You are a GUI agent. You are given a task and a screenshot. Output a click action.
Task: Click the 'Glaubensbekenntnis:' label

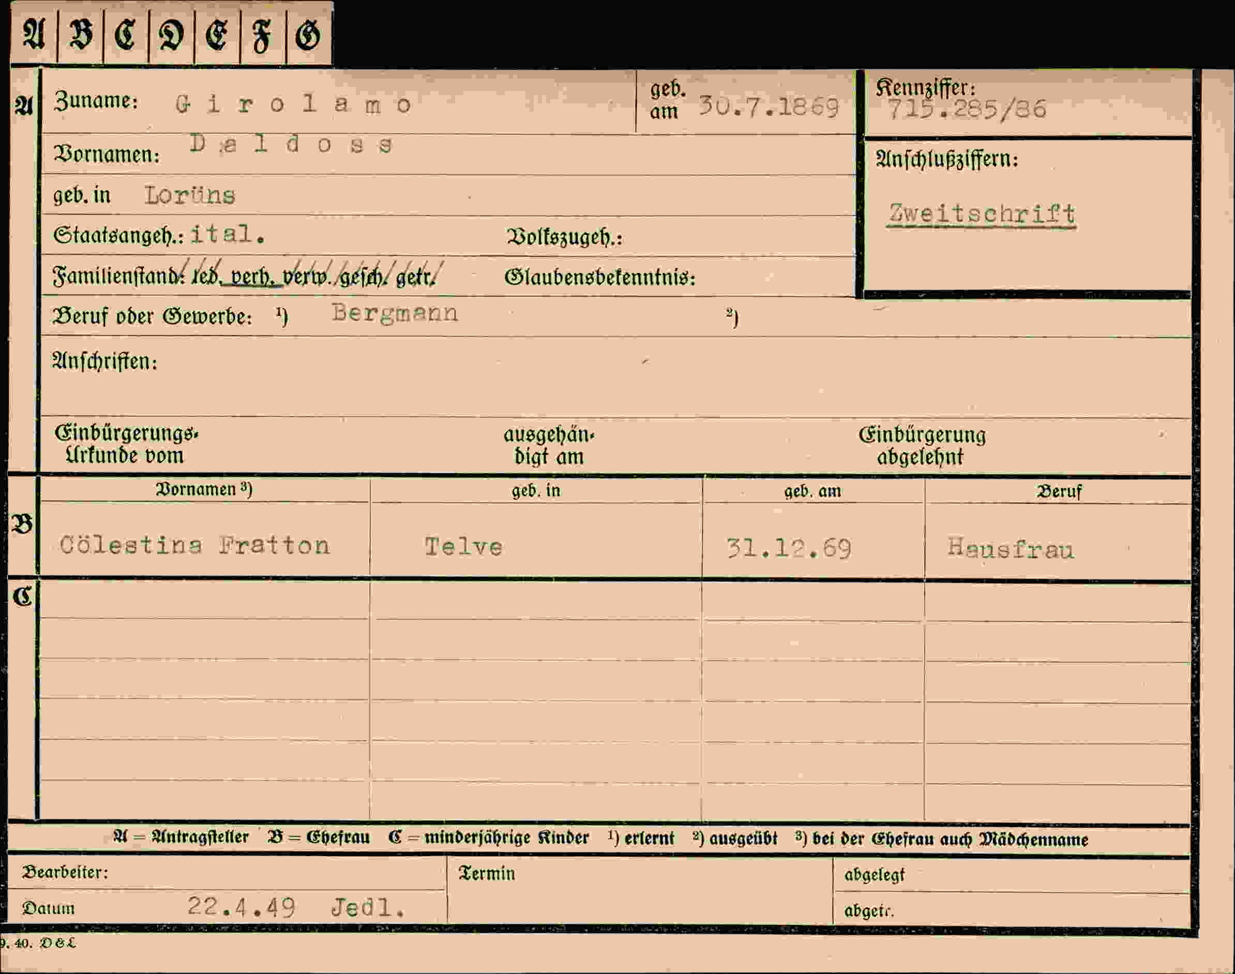(599, 277)
